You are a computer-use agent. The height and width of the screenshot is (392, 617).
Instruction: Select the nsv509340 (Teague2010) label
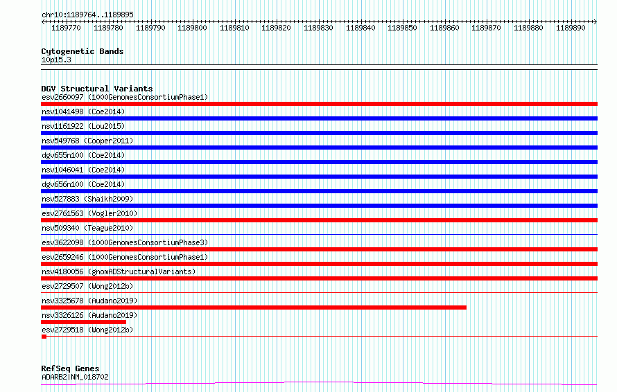(87, 228)
